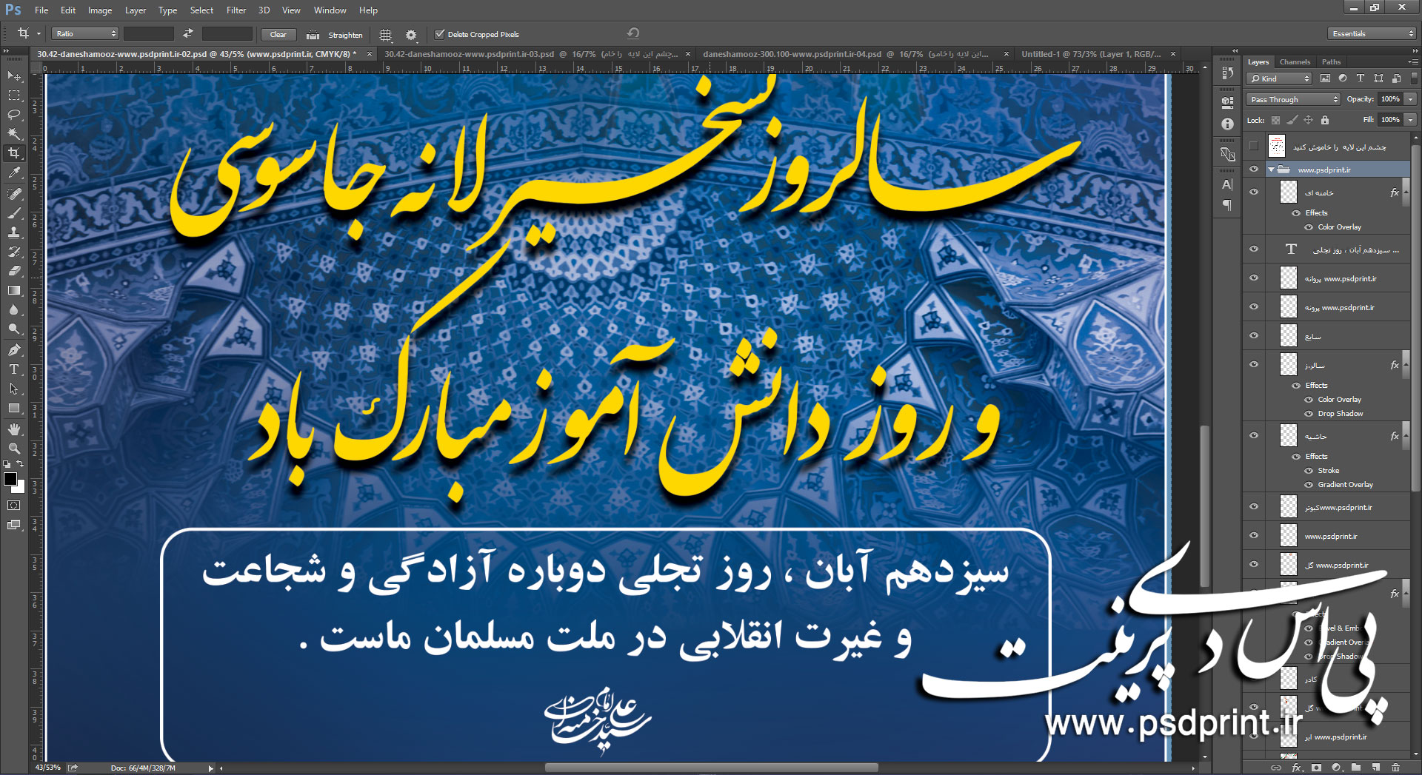Select the Hand tool
Viewport: 1422px width, 775px height.
tap(14, 429)
